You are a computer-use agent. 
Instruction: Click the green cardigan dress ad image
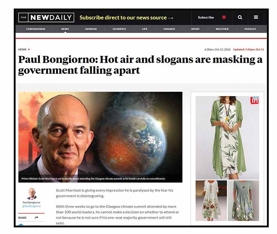(227, 138)
